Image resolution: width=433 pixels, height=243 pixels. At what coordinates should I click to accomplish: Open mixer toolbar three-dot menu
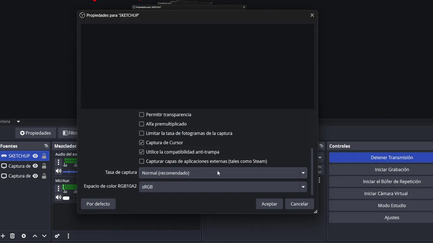(x=68, y=236)
